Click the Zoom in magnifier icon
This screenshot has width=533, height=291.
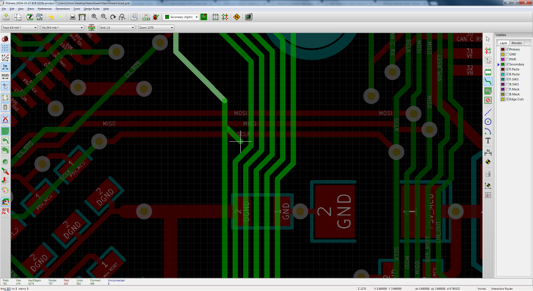tap(94, 17)
